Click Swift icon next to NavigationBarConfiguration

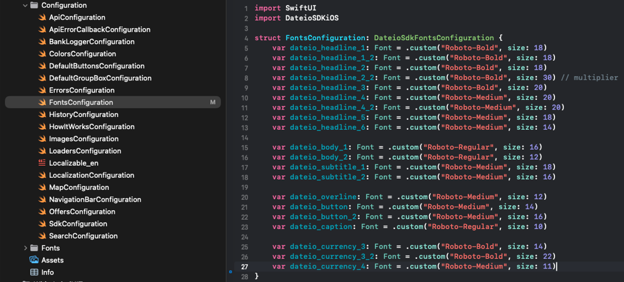(x=42, y=200)
